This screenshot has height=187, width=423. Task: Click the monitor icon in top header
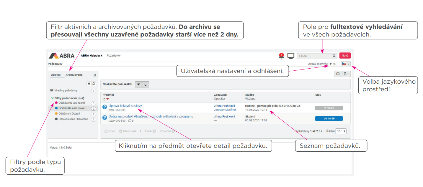(x=291, y=56)
